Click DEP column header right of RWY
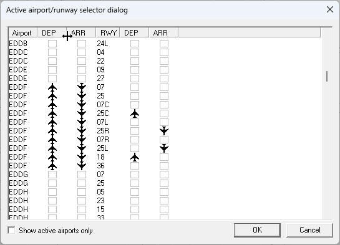Screen dimensions: 340x245 click(134, 32)
